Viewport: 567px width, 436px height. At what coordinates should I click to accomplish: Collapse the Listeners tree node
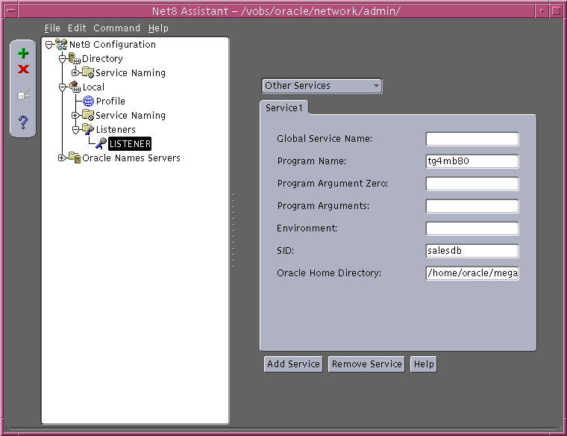pos(75,130)
